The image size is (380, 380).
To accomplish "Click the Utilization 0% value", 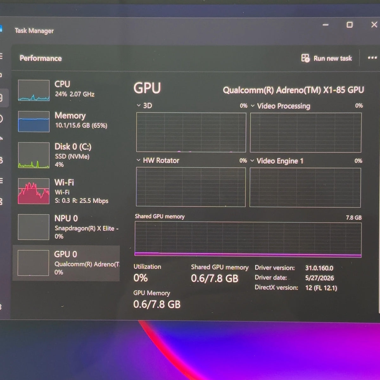I will tap(141, 278).
